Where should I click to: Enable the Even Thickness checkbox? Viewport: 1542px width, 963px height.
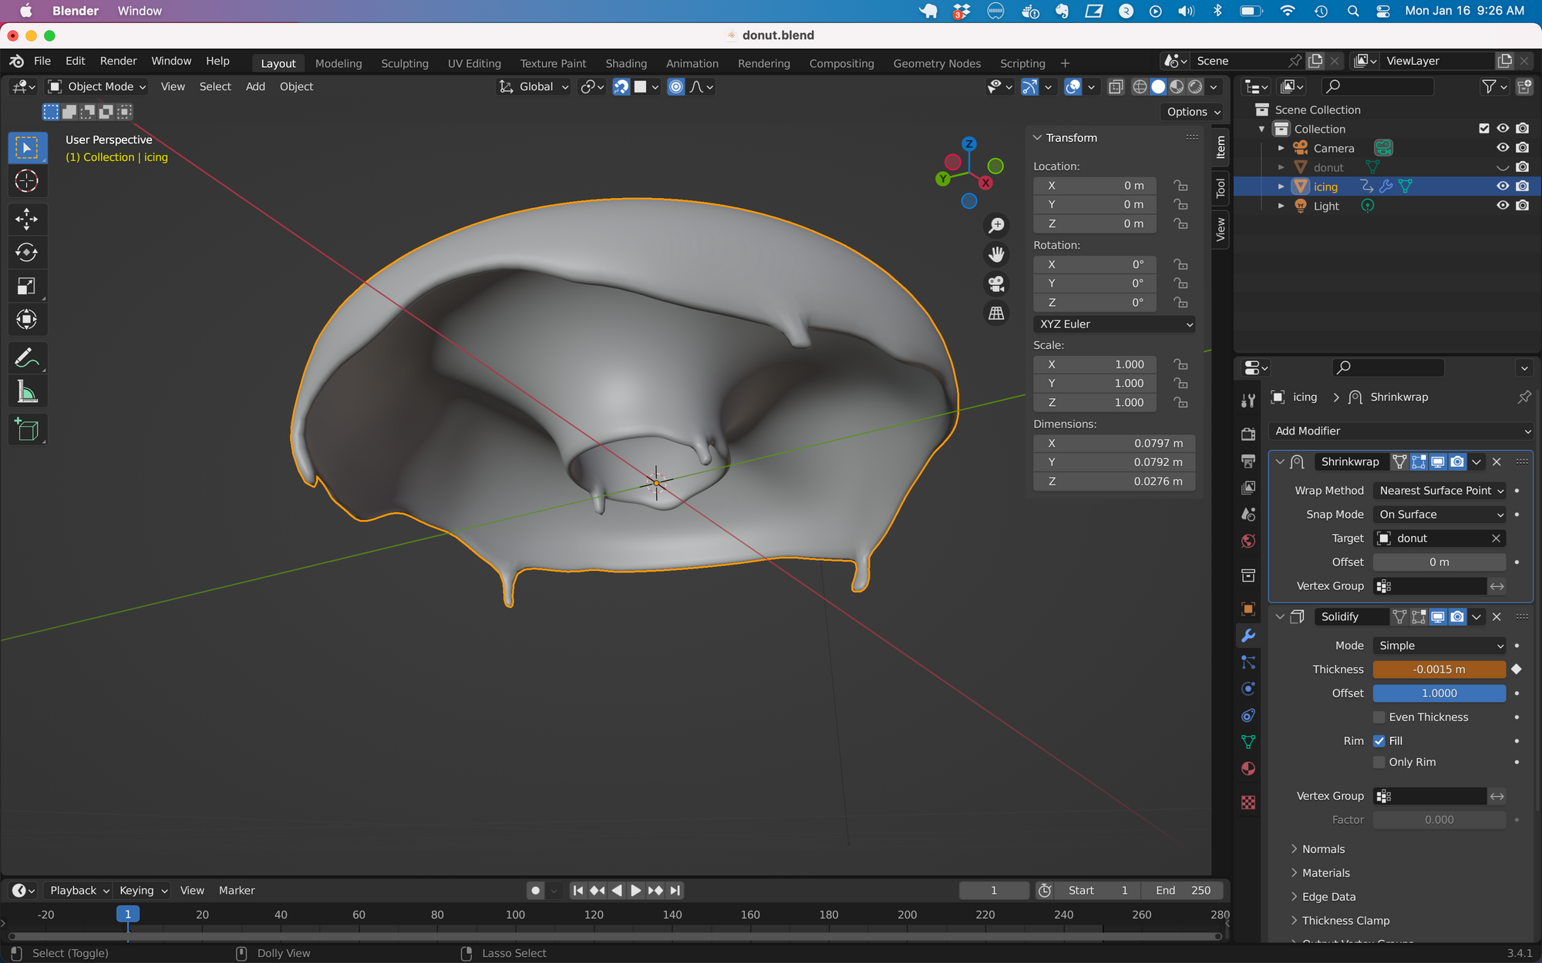[x=1379, y=717]
